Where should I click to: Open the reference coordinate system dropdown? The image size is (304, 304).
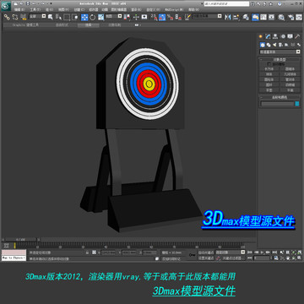tap(115, 17)
